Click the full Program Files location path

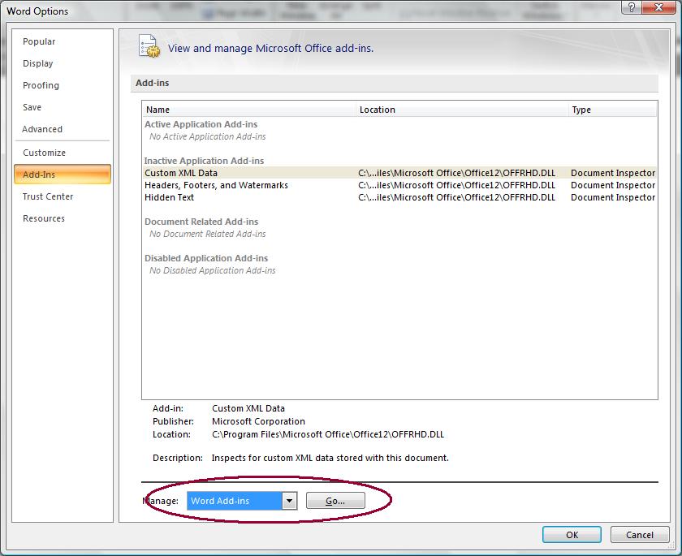point(328,434)
